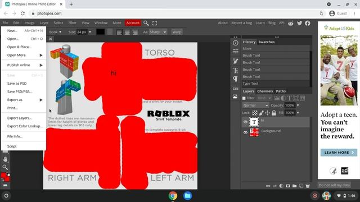Click Do not sell my data
The image size is (360, 202).
334,185
